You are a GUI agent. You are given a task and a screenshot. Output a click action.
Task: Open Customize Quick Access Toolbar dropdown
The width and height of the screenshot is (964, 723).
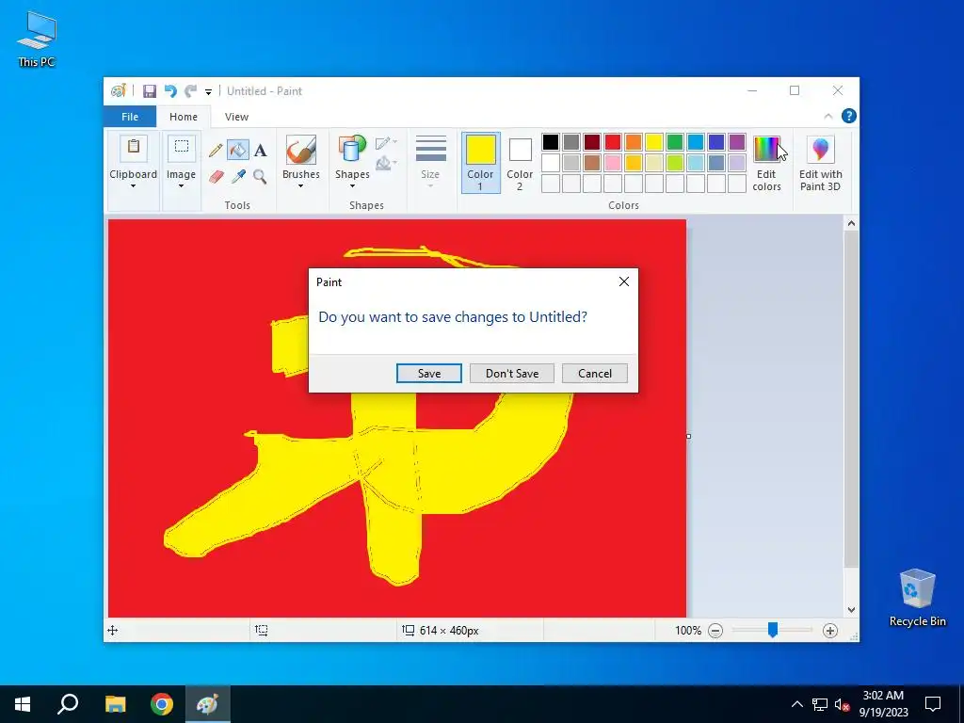(x=208, y=91)
